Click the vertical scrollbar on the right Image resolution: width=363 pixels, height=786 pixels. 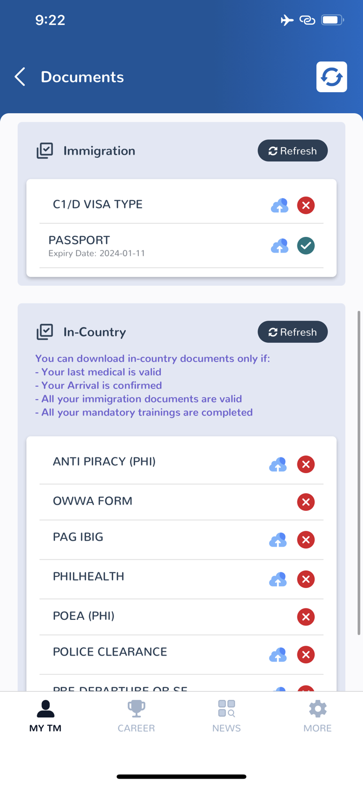[359, 472]
